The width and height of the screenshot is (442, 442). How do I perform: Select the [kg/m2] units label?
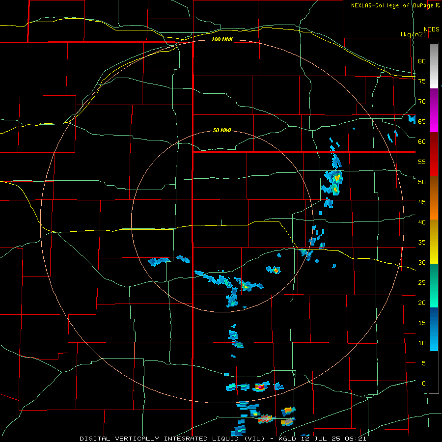[413, 34]
